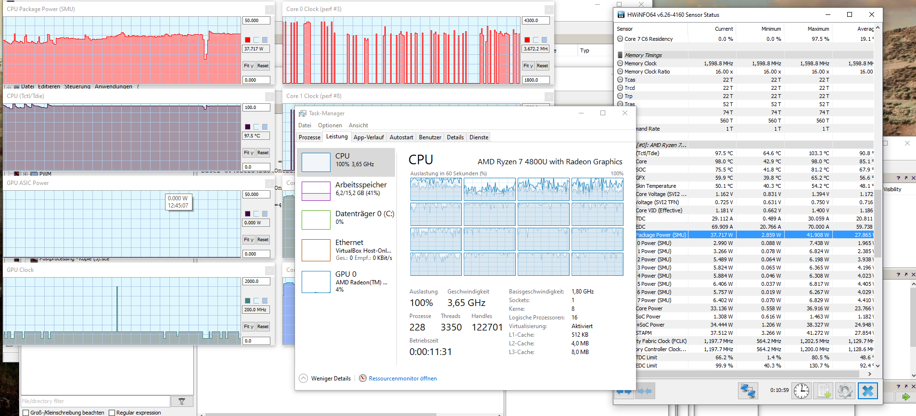This screenshot has height=416, width=916.
Task: Select Datenträger 0 (C:) in the sidebar
Action: (346, 220)
